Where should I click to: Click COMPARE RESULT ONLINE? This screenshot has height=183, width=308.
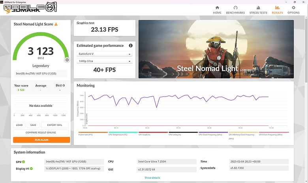coord(41,132)
